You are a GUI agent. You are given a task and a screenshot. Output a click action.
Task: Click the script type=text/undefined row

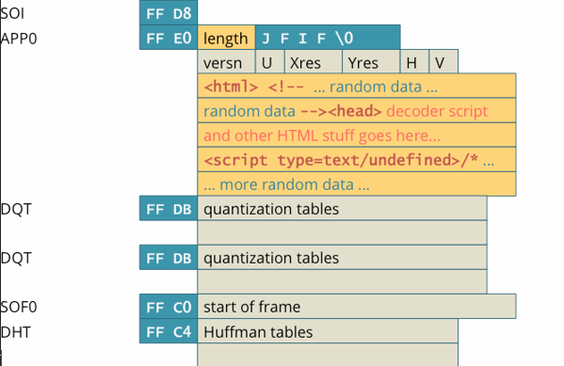pyautogui.click(x=357, y=160)
